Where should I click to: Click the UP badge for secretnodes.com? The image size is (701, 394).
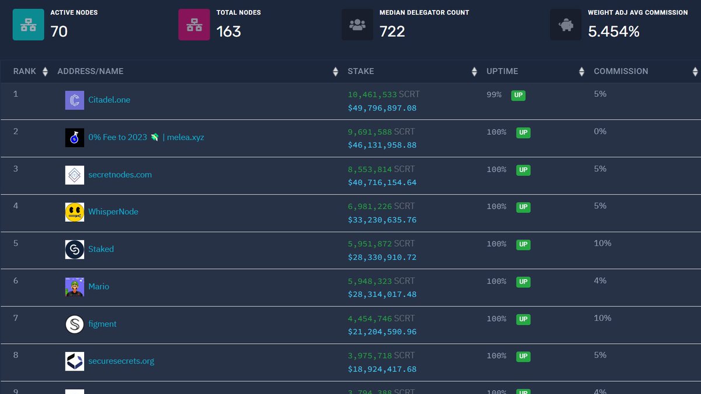(x=523, y=170)
